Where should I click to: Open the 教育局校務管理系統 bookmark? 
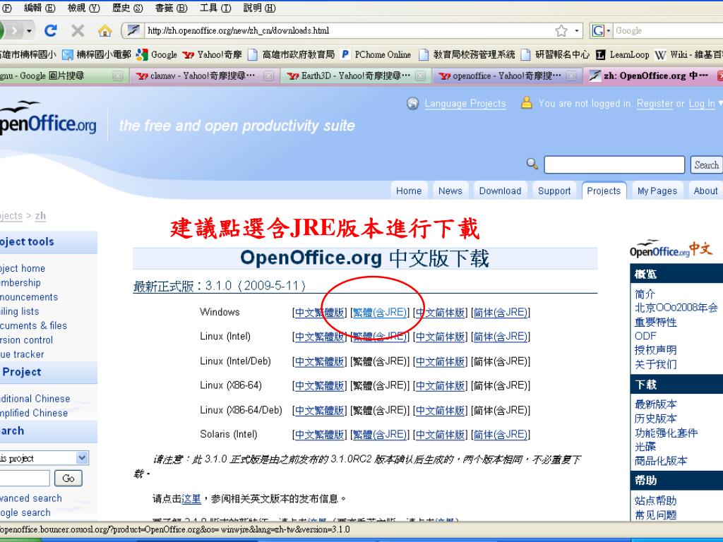coord(467,54)
